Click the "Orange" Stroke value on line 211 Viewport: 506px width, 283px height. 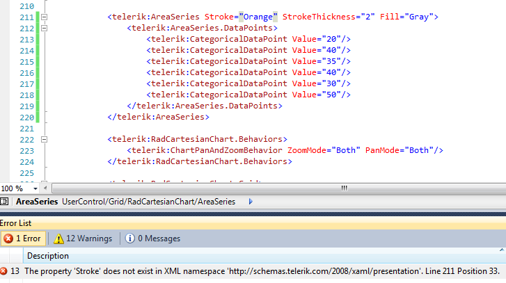pyautogui.click(x=258, y=17)
